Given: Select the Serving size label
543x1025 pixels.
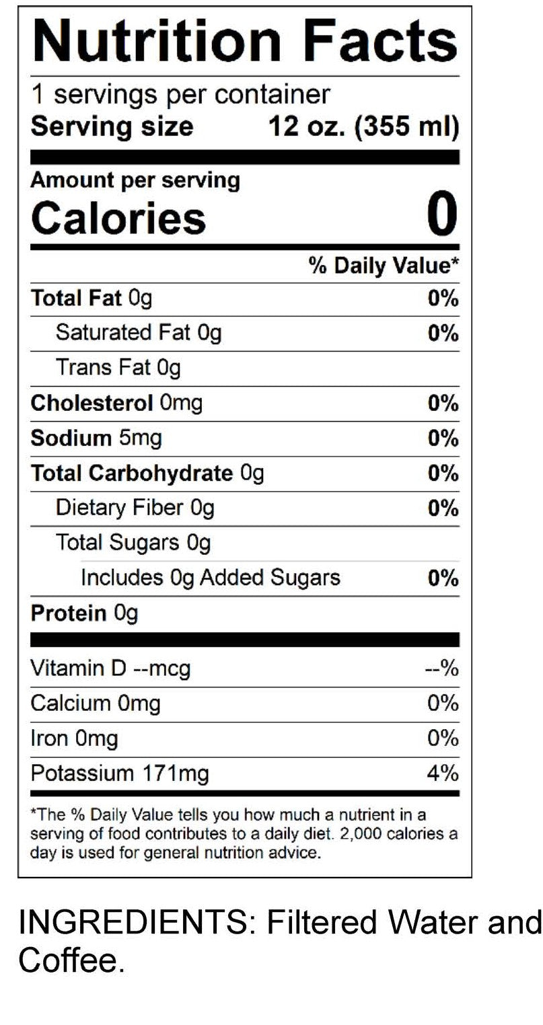Looking at the screenshot, I should point(112,126).
